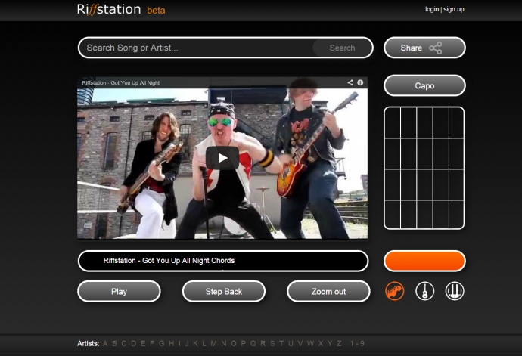Browse artists starting with E
This screenshot has height=356, width=522.
point(143,343)
